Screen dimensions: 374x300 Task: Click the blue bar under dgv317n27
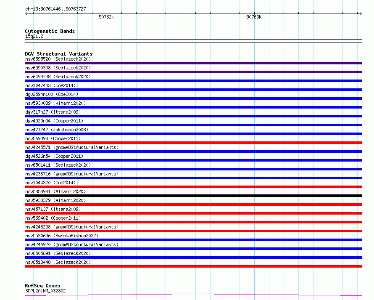(193, 116)
